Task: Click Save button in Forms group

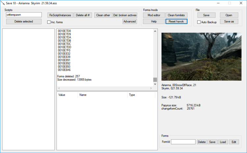Action: pyautogui.click(x=212, y=142)
